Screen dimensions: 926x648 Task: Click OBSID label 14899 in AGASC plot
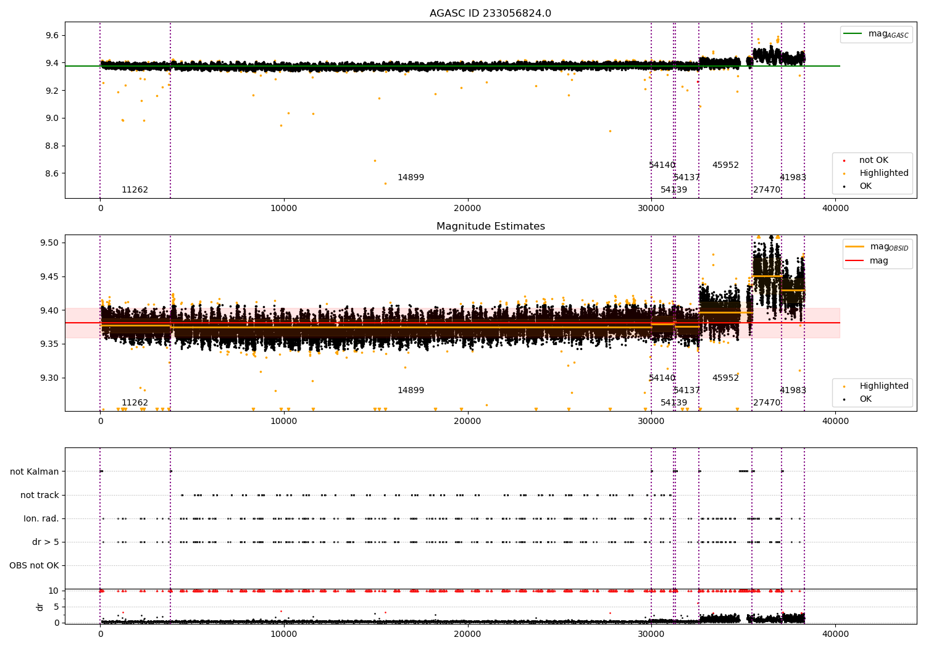tap(411, 177)
